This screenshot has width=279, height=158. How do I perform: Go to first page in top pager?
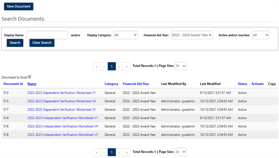pyautogui.click(x=97, y=67)
